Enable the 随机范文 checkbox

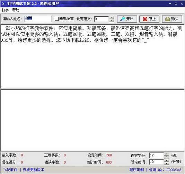(x=57, y=19)
